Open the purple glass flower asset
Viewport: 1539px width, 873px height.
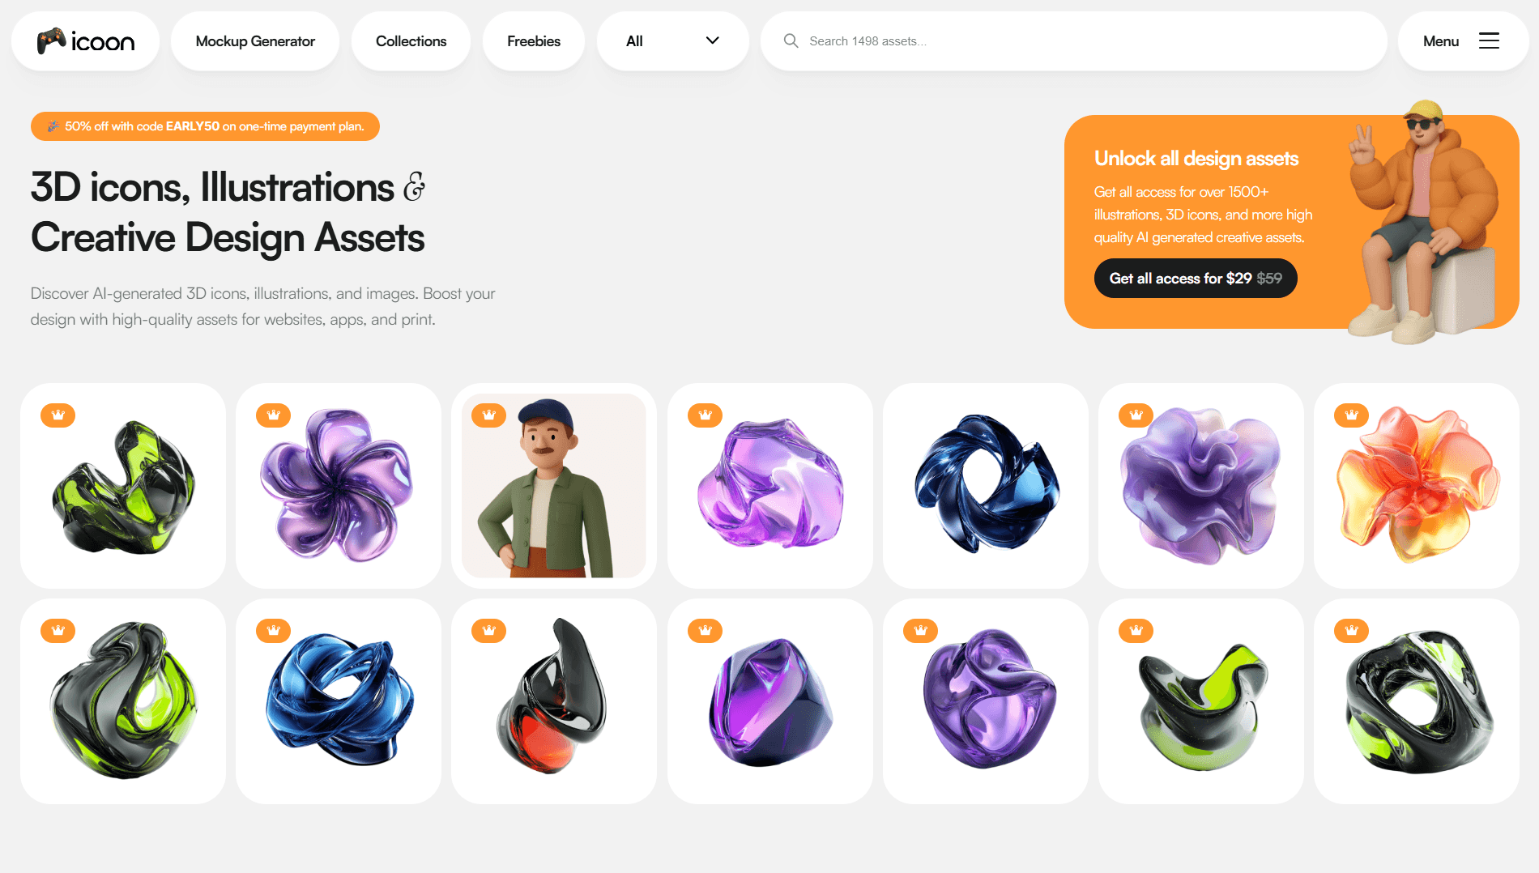(339, 486)
